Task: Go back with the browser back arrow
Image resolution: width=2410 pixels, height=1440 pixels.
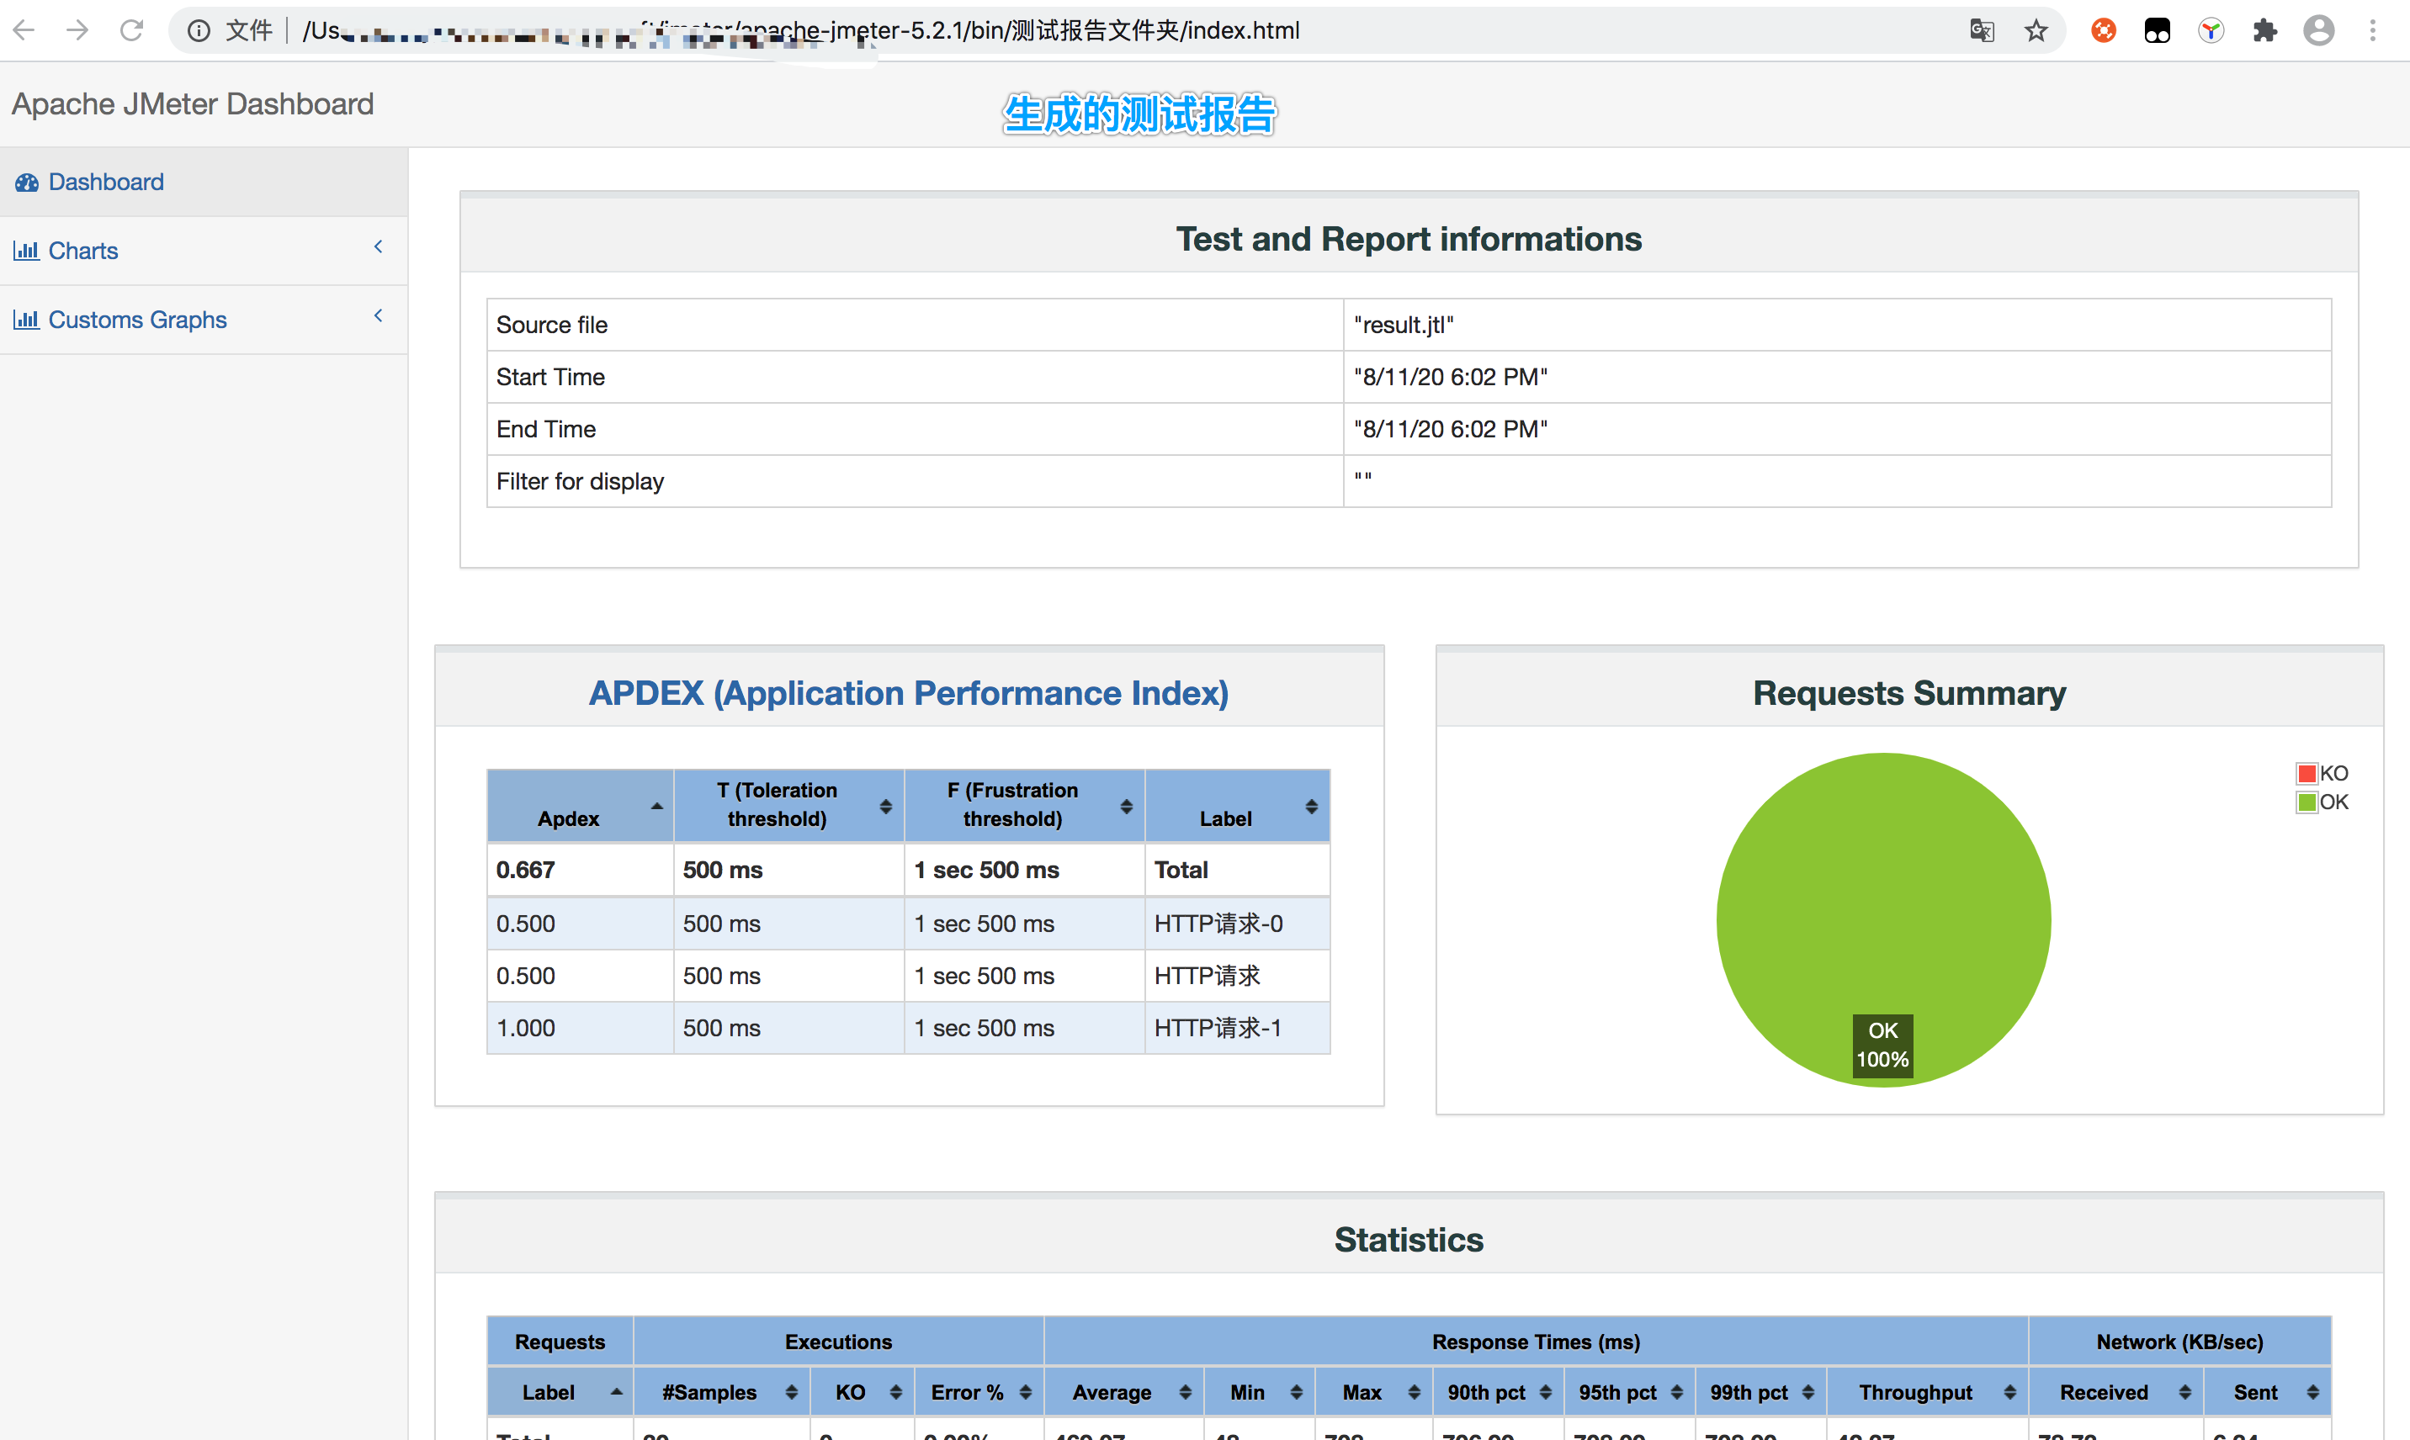Action: click(24, 30)
